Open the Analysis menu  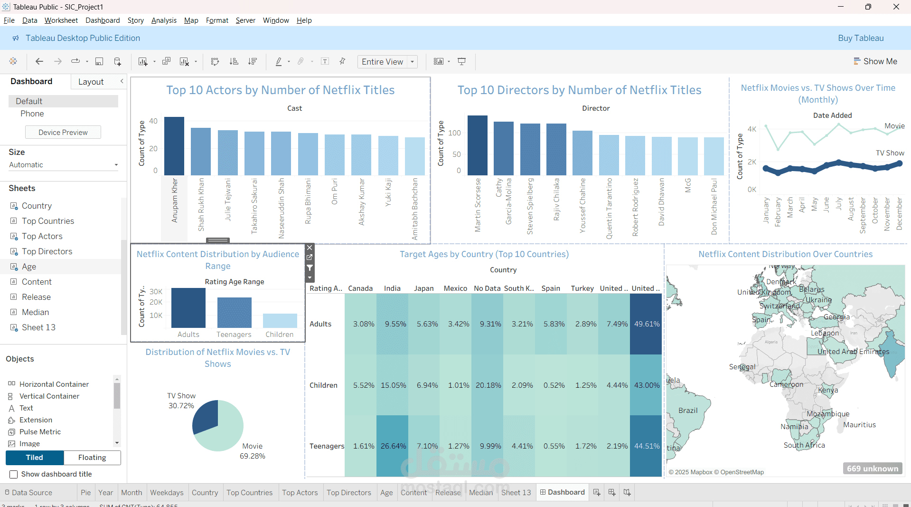[164, 20]
